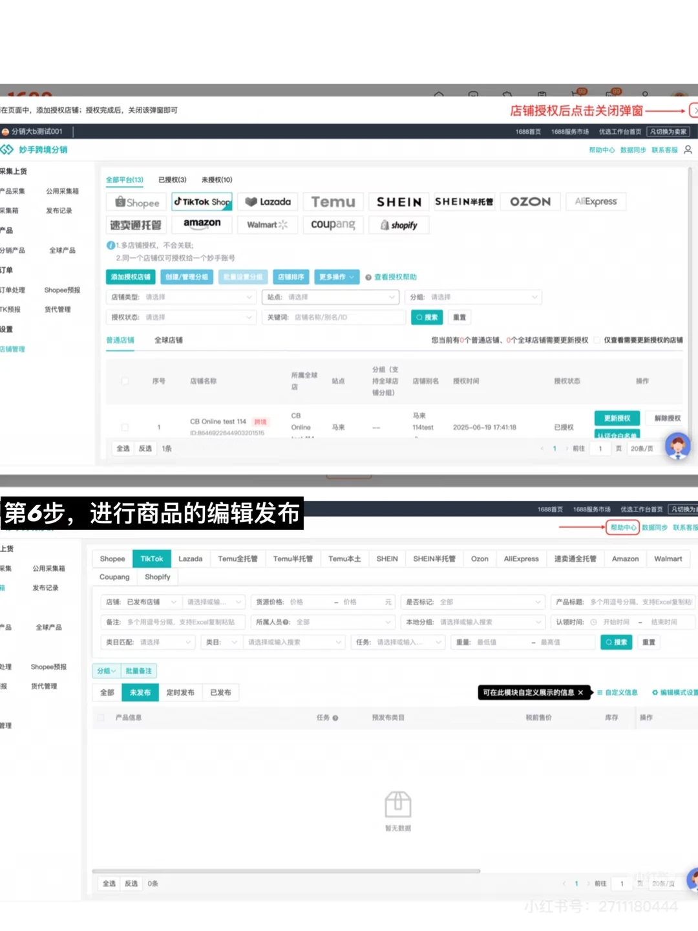Pick the AliExpress platform logo
Image resolution: width=698 pixels, height=931 pixels.
(596, 202)
